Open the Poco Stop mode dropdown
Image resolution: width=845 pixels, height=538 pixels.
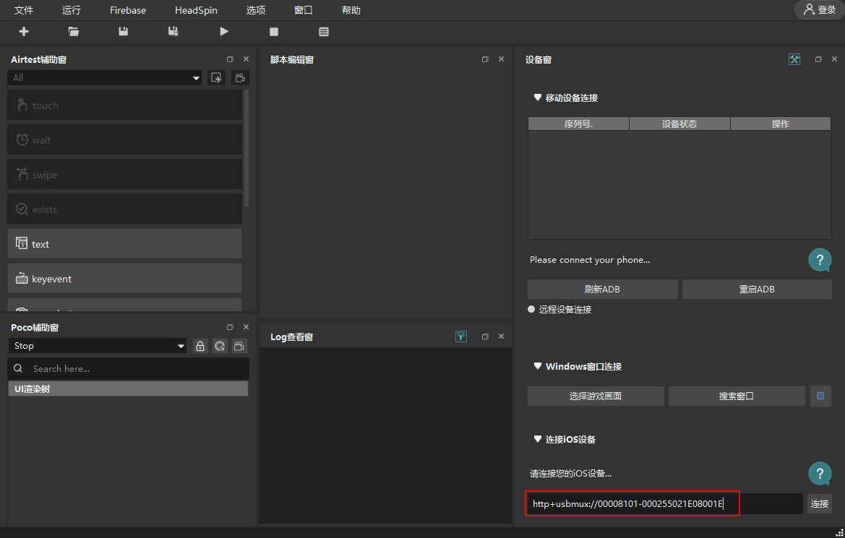pyautogui.click(x=98, y=346)
